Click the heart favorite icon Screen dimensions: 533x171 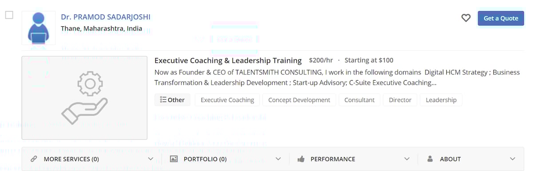pyautogui.click(x=465, y=18)
